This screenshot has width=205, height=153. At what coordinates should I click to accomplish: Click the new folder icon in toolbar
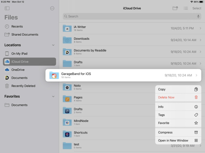(175, 8)
